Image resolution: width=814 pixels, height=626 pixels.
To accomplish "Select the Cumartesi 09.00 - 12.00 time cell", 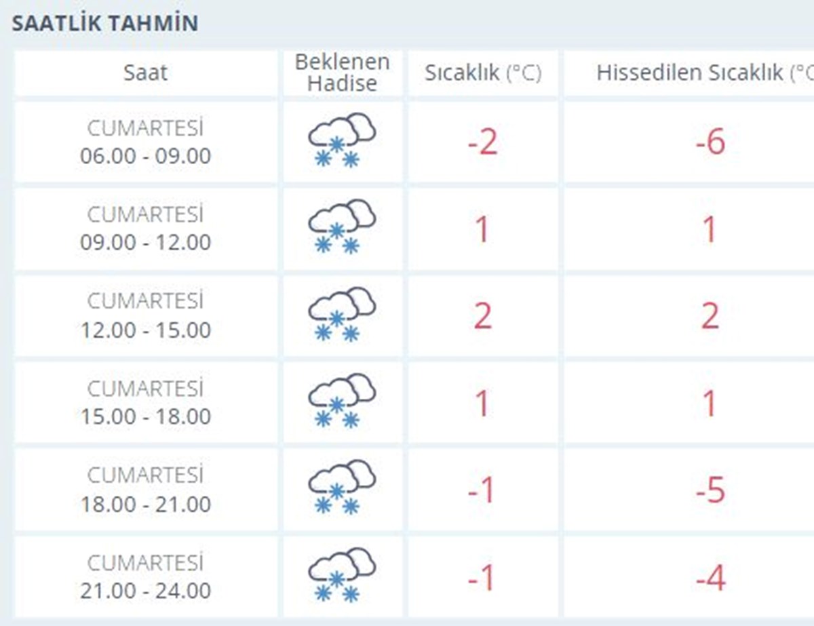I will [145, 229].
